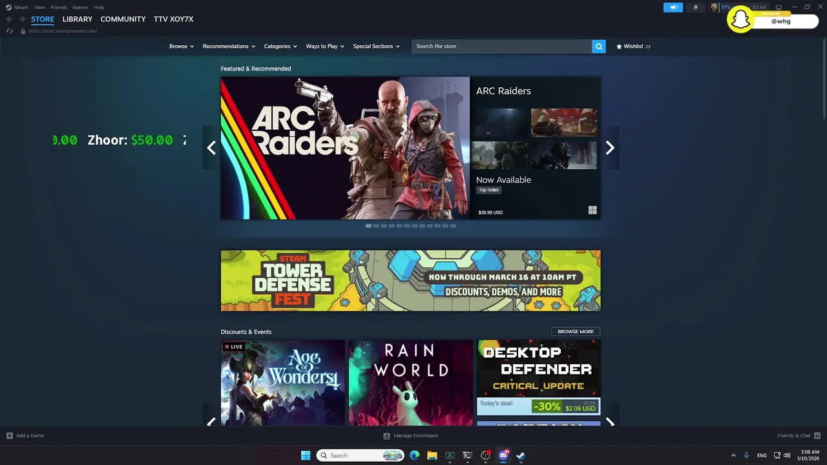Image resolution: width=827 pixels, height=465 pixels.
Task: Click the blue magnifier search button
Action: tap(599, 46)
